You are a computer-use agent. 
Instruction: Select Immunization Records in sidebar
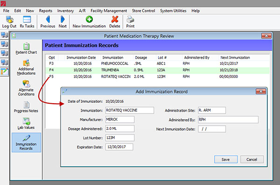click(x=26, y=142)
